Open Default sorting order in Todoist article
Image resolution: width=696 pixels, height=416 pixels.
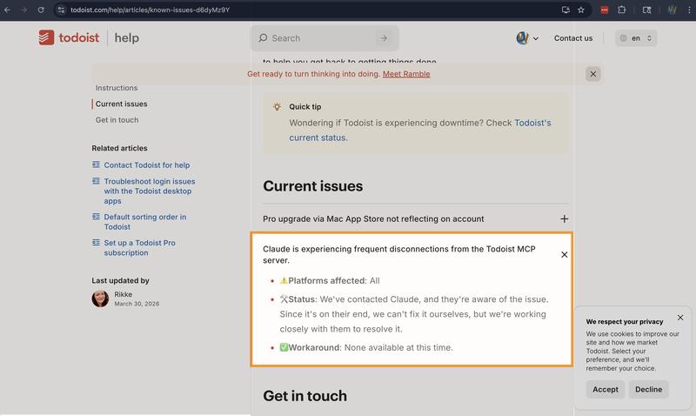(144, 222)
